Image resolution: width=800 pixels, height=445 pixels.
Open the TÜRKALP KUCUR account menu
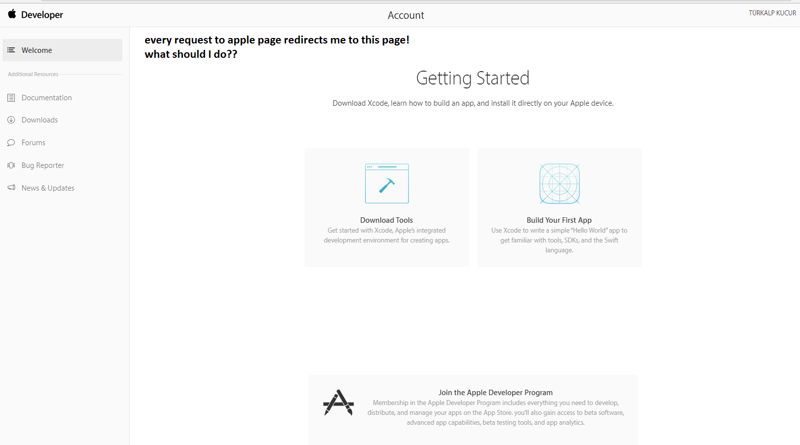pyautogui.click(x=772, y=13)
